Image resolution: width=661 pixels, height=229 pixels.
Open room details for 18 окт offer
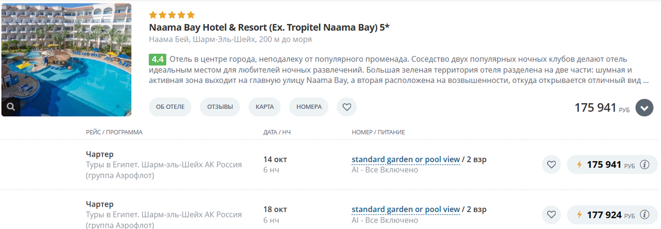coord(405,209)
